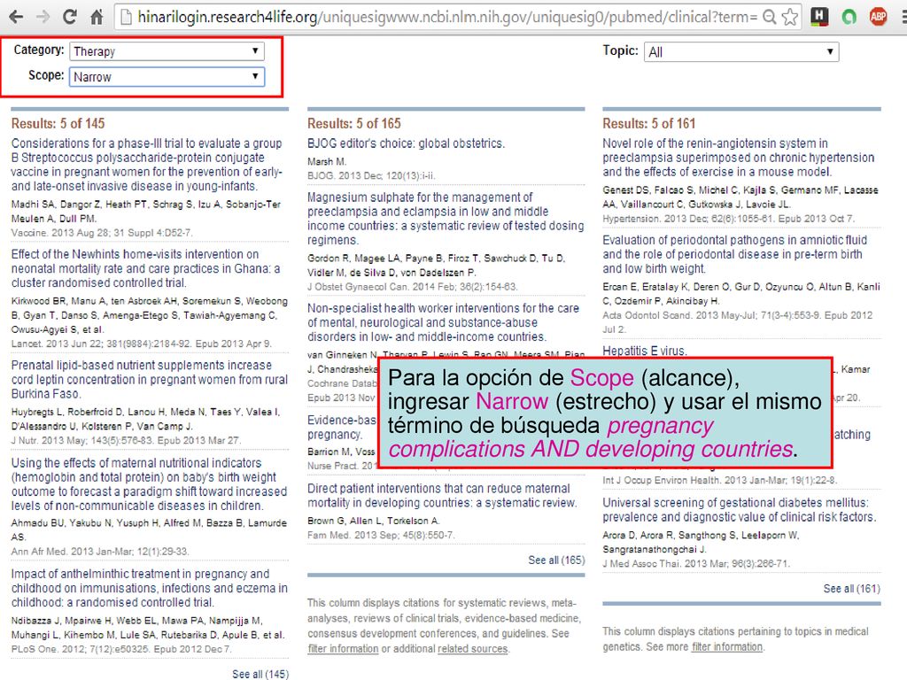Screen dimensions: 907x680
Task: Click the Fam Med. 2013 Sep citation line
Action: [381, 536]
